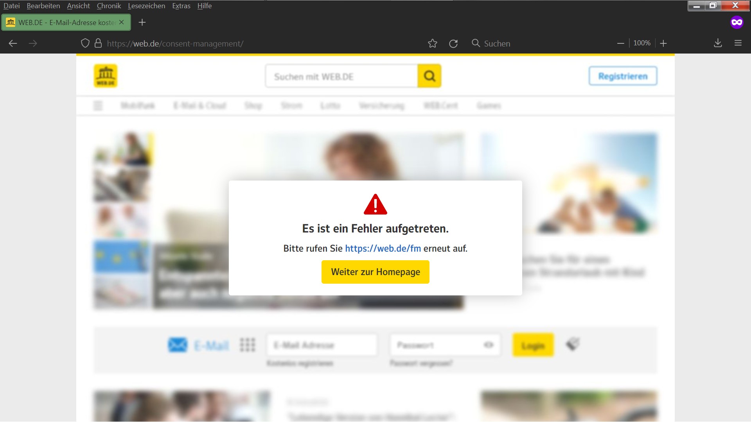Viewport: 751px width, 422px height.
Task: Open a new tab with plus
Action: click(142, 22)
